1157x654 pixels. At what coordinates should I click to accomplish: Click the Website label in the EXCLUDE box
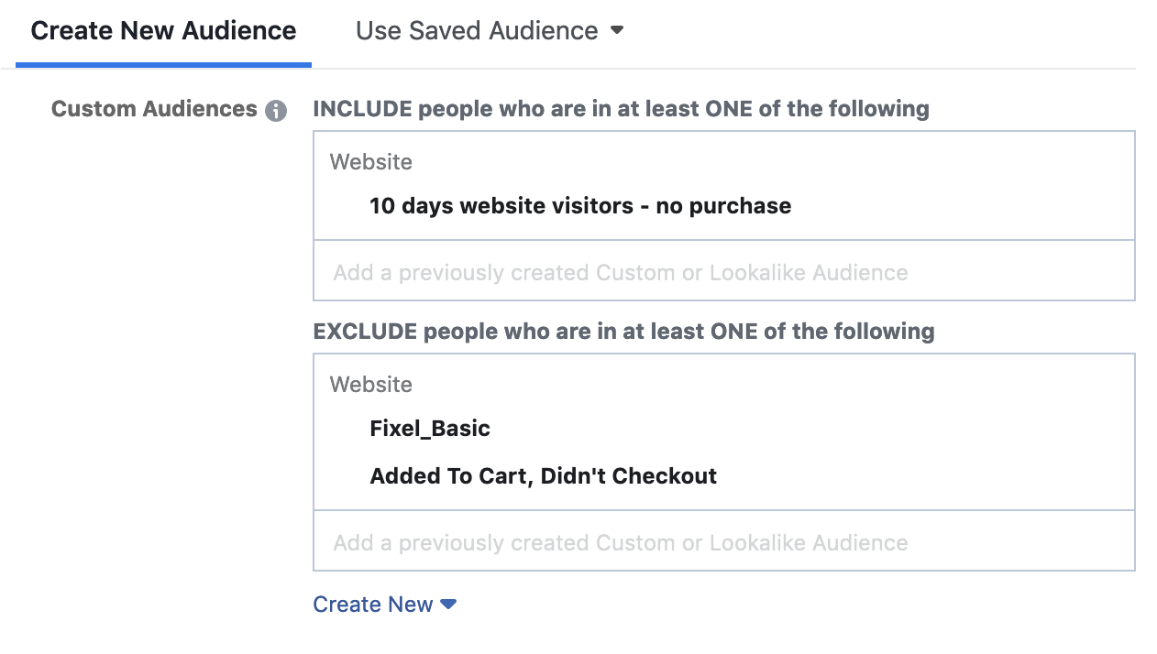tap(370, 385)
